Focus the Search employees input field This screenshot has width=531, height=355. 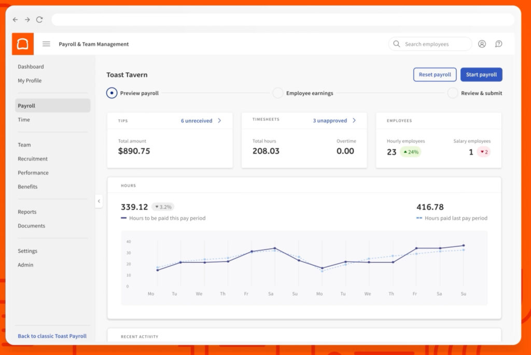pos(430,44)
